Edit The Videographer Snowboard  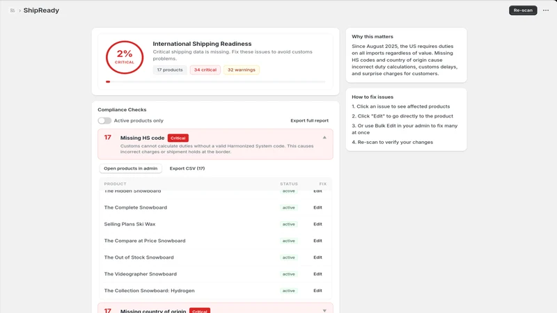point(317,274)
